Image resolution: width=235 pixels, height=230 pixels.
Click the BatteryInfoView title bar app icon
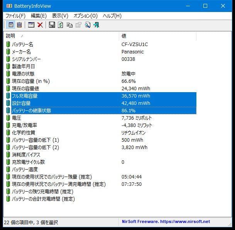9,6
